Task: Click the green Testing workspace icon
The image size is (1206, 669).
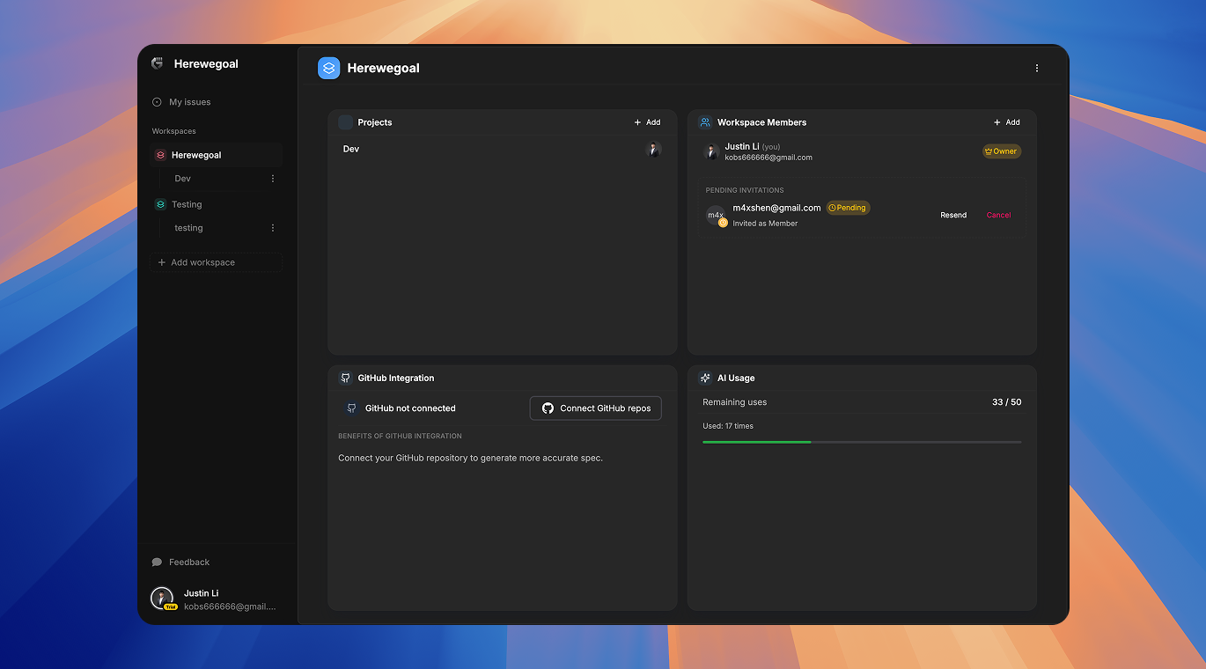Action: [x=160, y=204]
